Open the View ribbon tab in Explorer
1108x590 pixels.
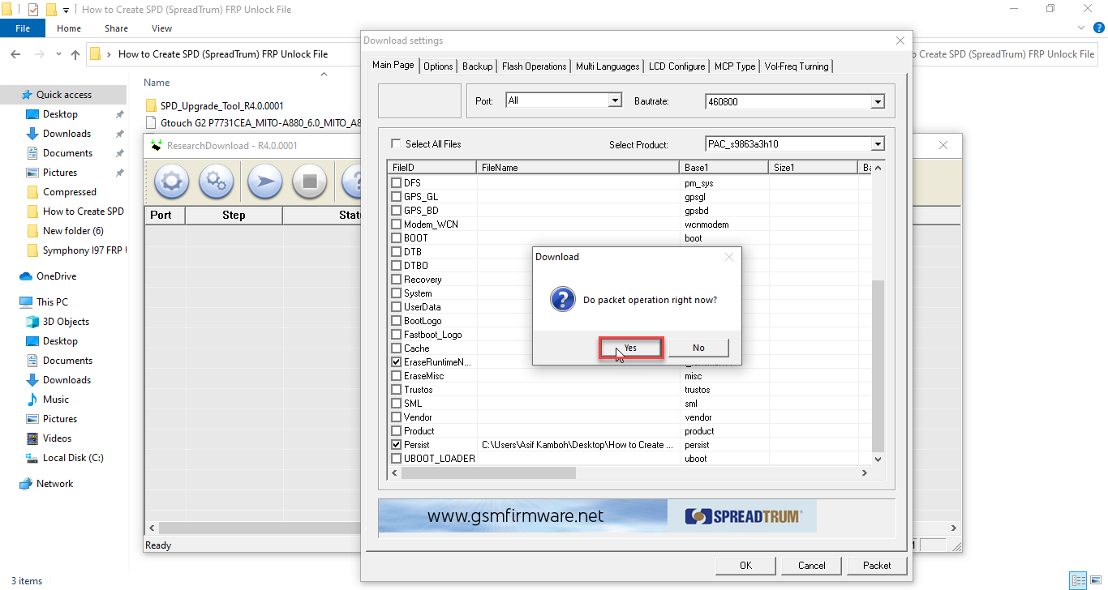click(x=161, y=28)
